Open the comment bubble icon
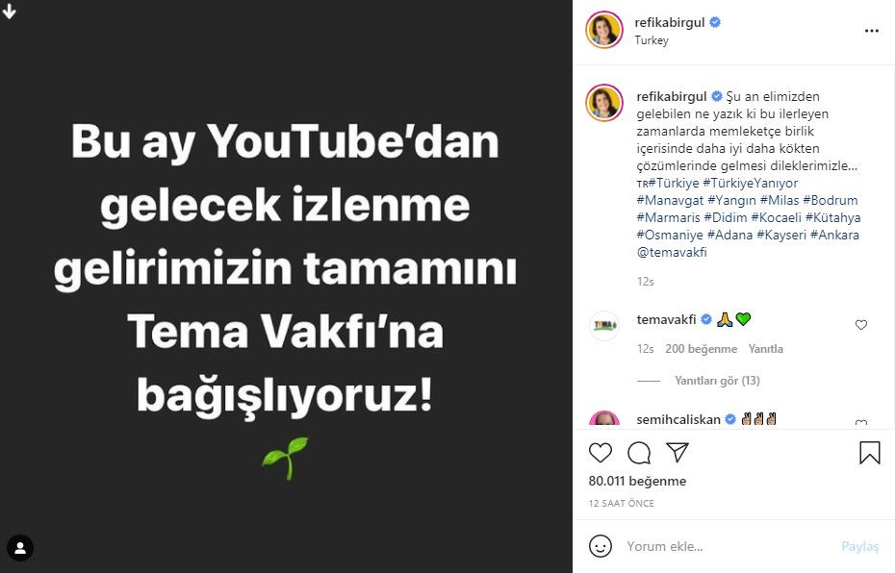This screenshot has width=895, height=573. [639, 453]
